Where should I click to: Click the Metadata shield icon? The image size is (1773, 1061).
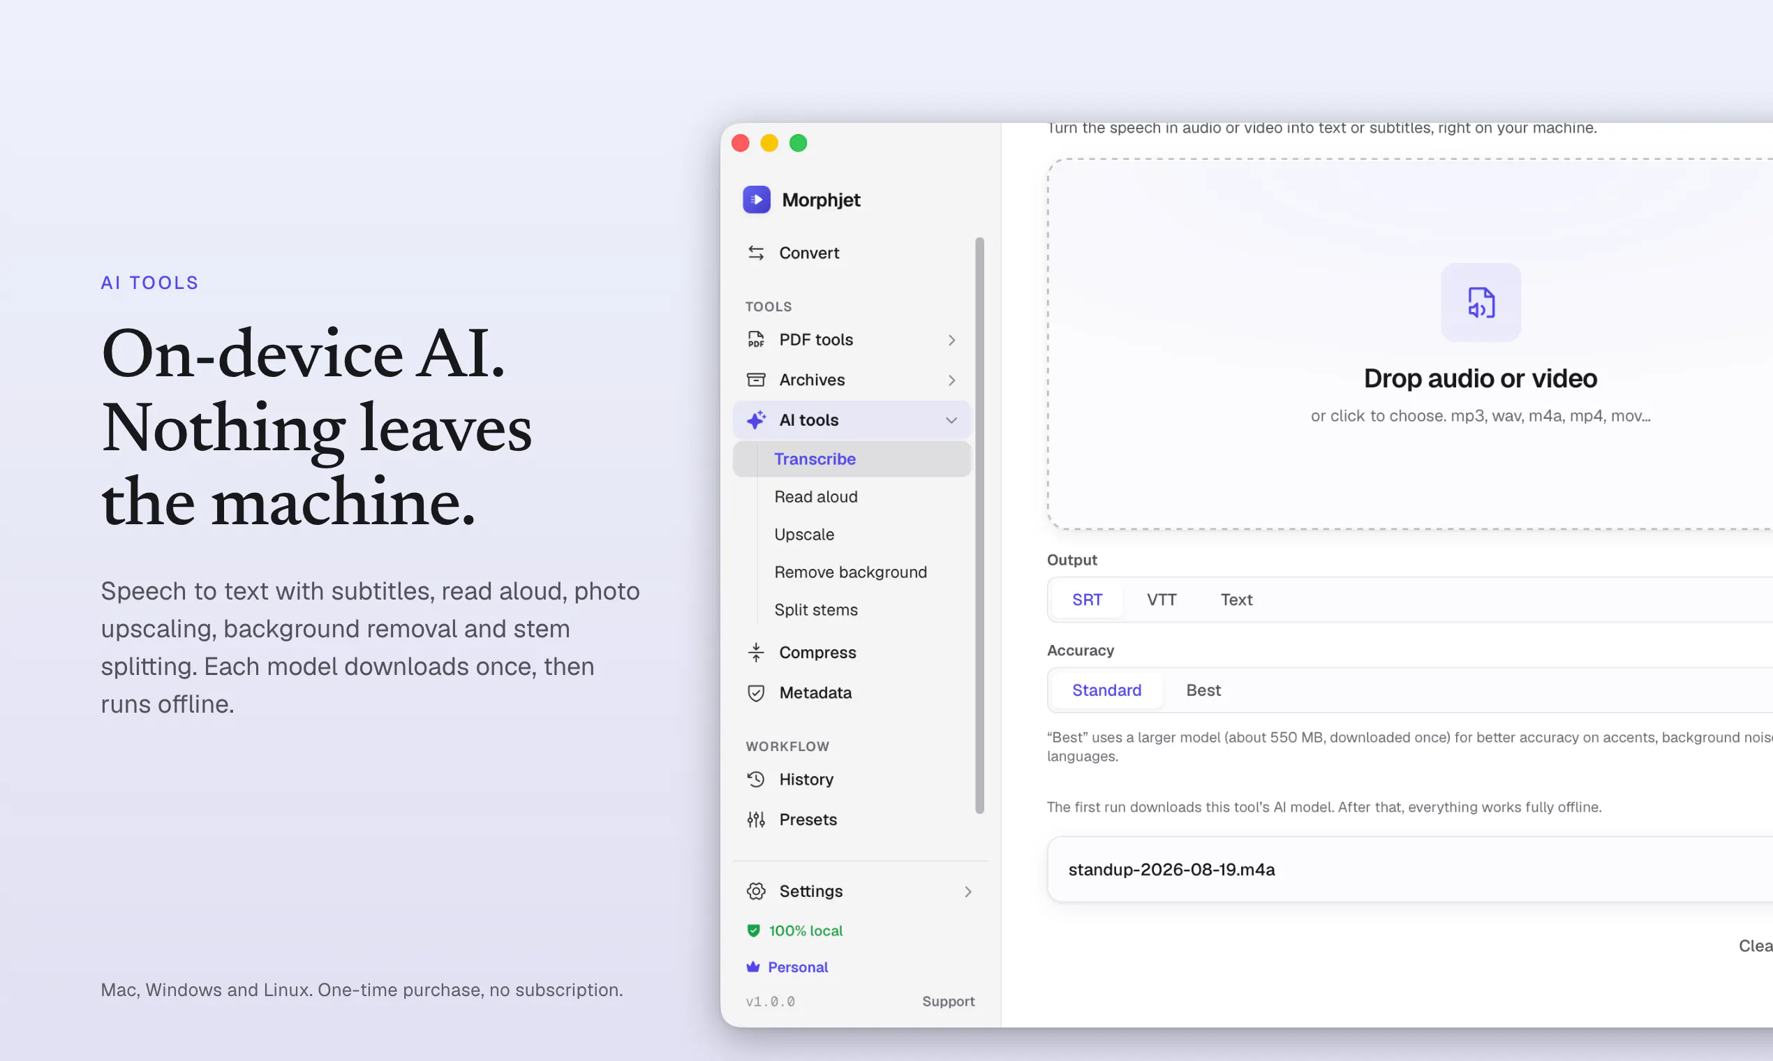point(756,693)
